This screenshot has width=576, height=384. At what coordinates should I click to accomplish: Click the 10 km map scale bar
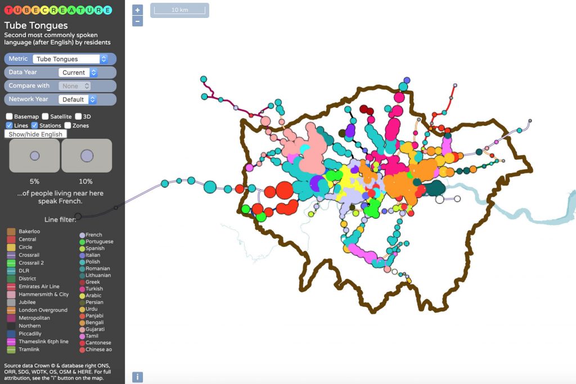click(179, 11)
